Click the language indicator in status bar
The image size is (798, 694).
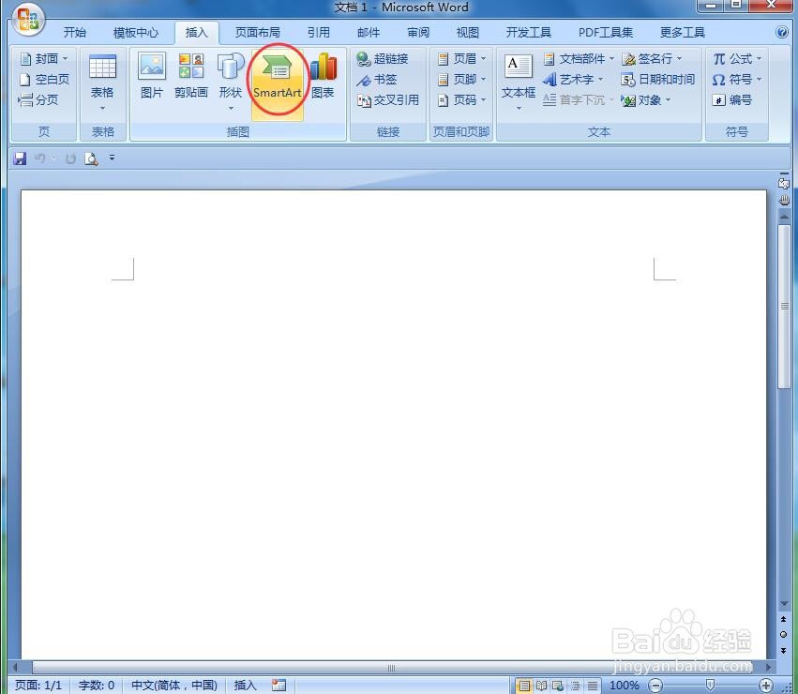click(174, 686)
